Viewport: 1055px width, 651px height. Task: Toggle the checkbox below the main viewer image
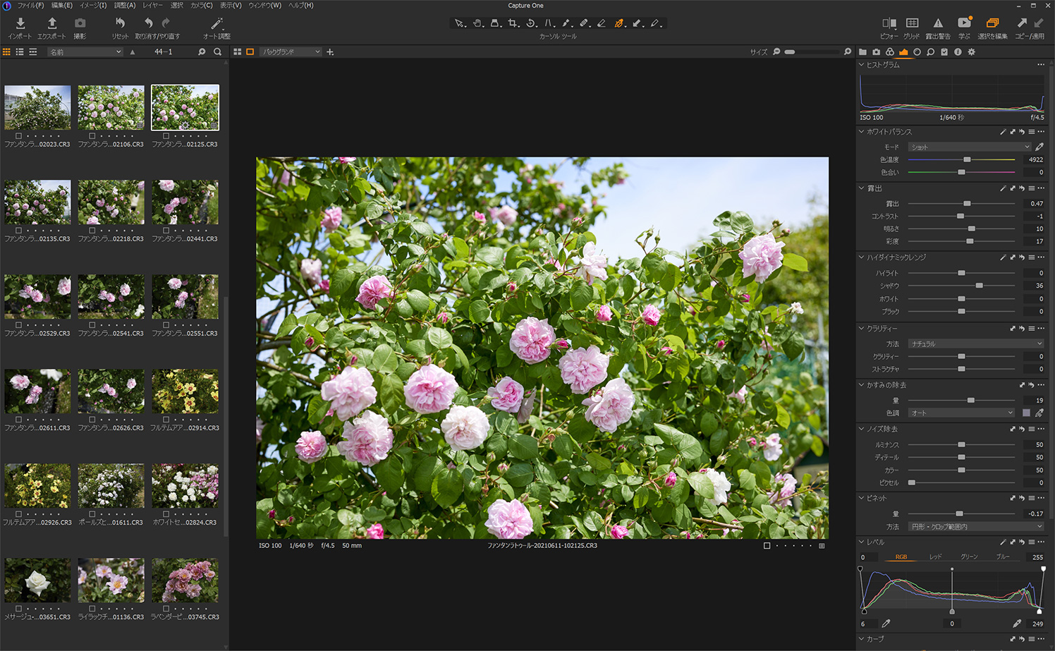point(767,546)
